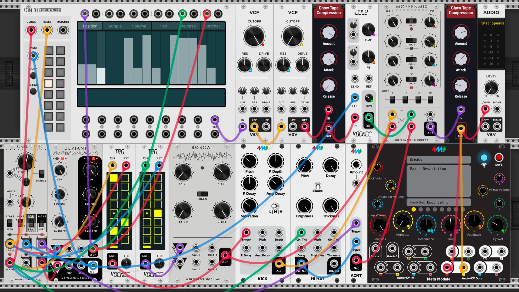This screenshot has width=519, height=292.
Task: Toggle MOFFENMIX mute switch for channel IV
Action: (x=430, y=100)
